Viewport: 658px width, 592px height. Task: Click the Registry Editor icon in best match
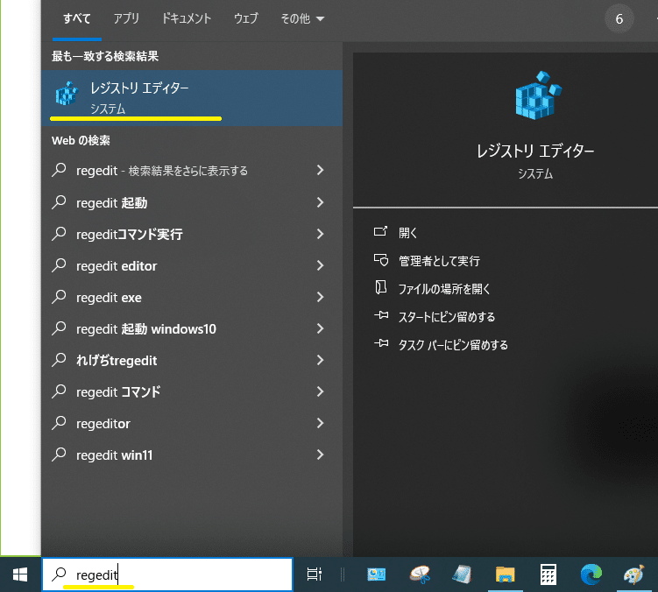[67, 94]
